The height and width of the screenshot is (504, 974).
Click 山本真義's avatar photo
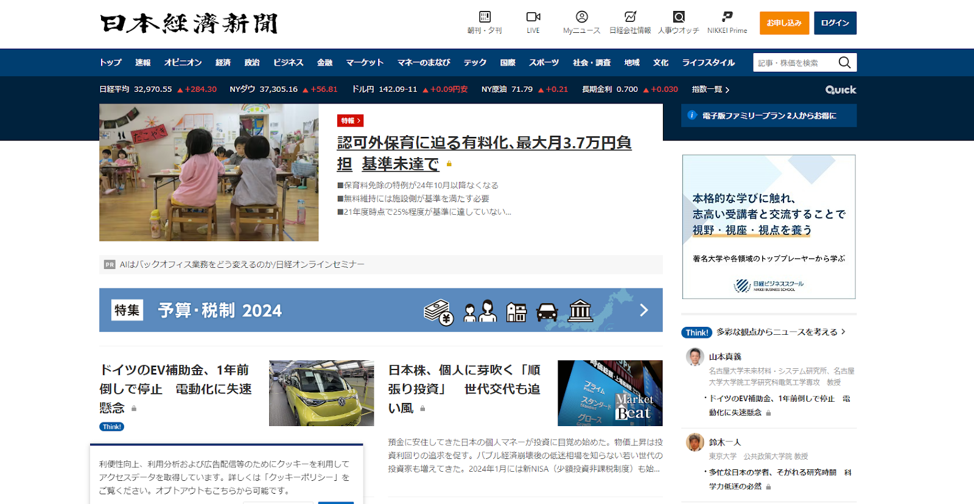pyautogui.click(x=695, y=357)
